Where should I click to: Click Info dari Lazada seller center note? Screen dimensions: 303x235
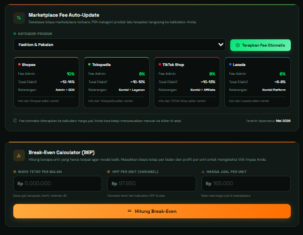click(249, 101)
